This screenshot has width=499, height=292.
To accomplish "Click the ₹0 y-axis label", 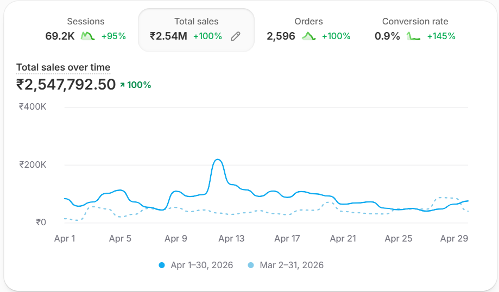I will [41, 222].
